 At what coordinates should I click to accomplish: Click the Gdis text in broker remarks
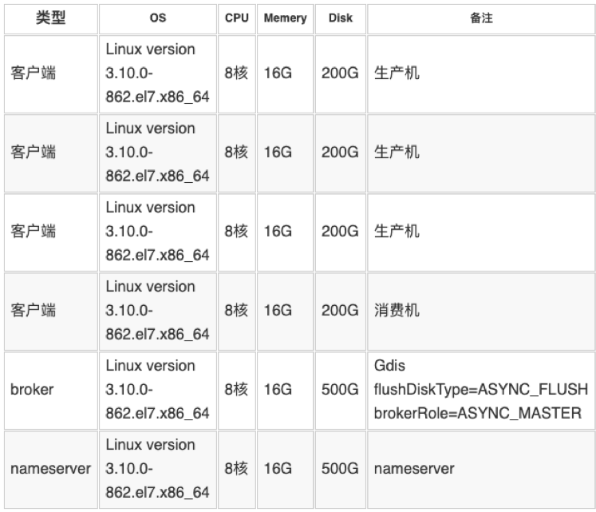[390, 366]
